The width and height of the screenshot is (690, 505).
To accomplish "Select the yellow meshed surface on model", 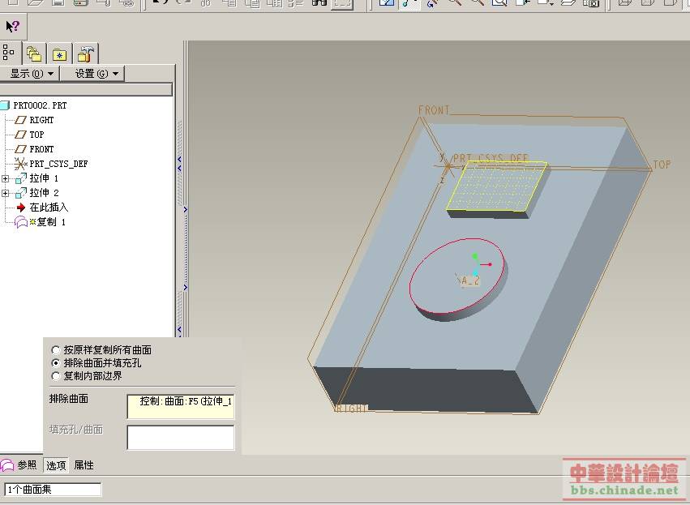I will coord(496,186).
